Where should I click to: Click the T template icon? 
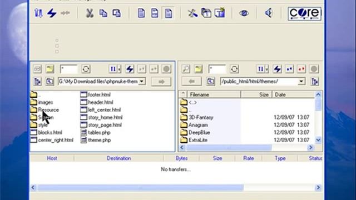pos(220,13)
